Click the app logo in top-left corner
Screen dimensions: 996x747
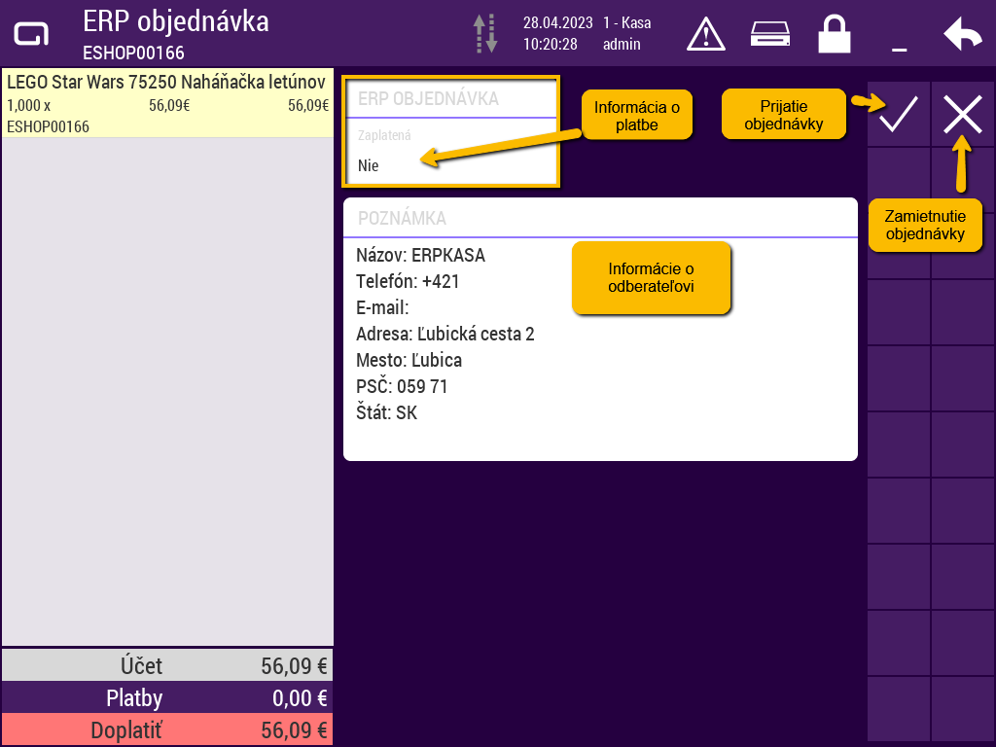[30, 34]
